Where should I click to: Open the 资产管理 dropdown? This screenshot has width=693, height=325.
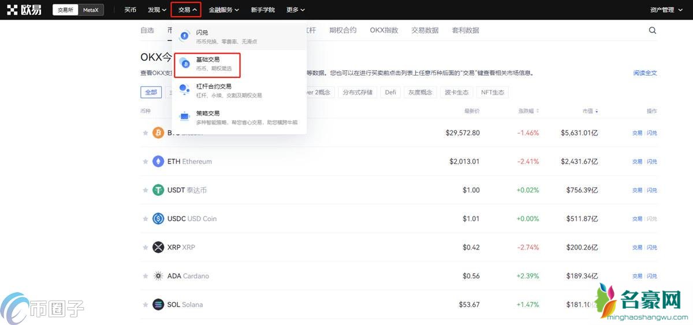[x=665, y=10]
